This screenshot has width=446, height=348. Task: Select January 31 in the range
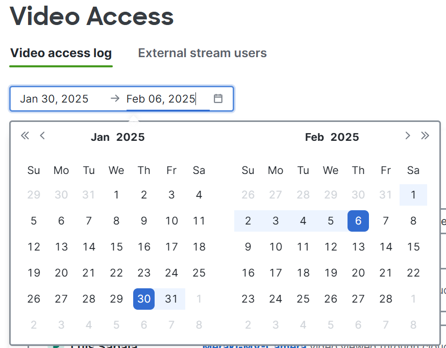click(x=171, y=299)
